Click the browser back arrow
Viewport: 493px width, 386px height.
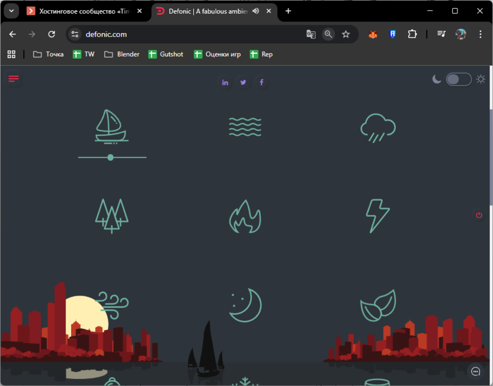12,34
